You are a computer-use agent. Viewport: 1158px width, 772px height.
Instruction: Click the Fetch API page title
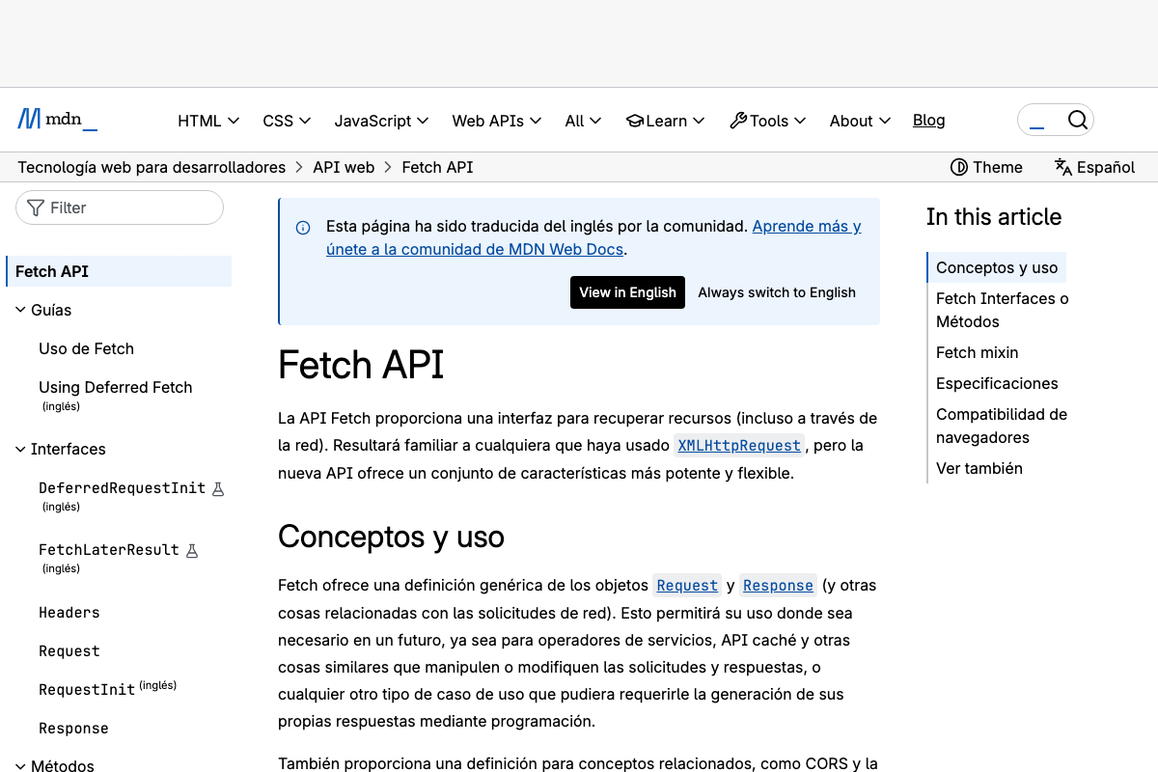click(x=361, y=365)
